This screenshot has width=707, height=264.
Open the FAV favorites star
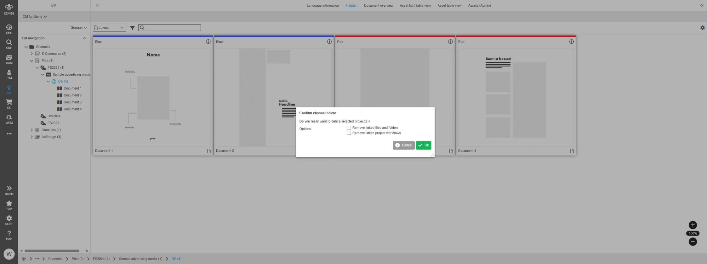pyautogui.click(x=9, y=205)
